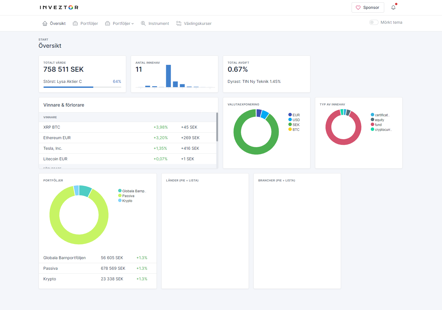Click the Vinnare & förlorare scrollbar
The width and height of the screenshot is (442, 310).
217,127
